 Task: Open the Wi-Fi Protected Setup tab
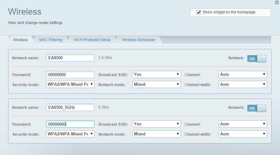coord(92,40)
